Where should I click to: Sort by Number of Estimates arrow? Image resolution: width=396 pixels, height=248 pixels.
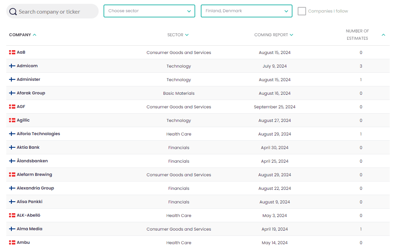pyautogui.click(x=383, y=35)
